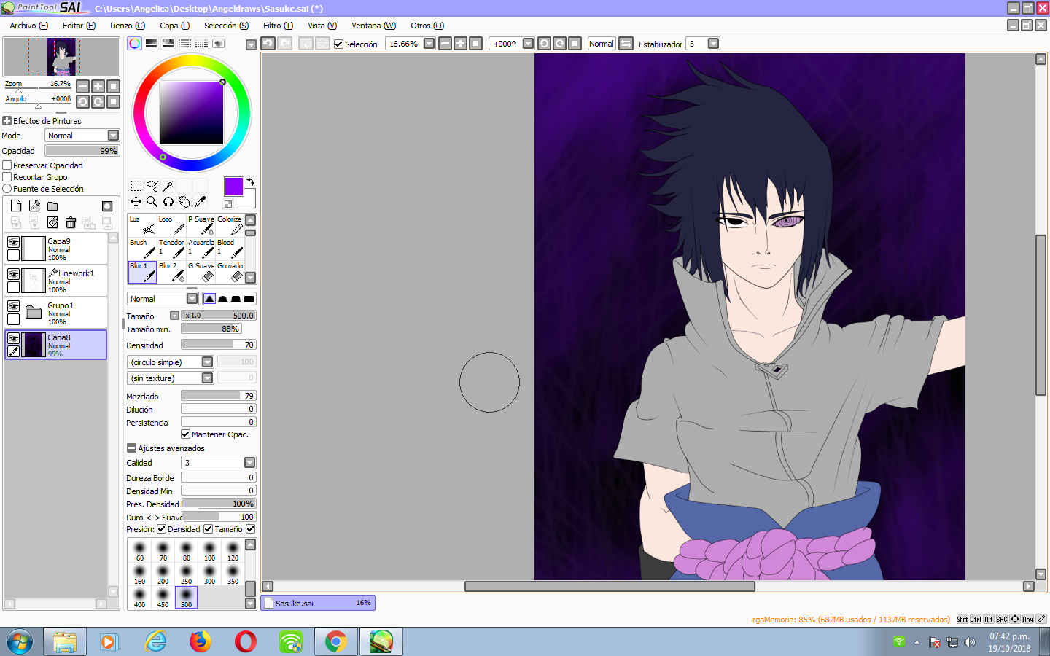
Task: Uncheck the pressure Densidad checkbox
Action: [162, 529]
